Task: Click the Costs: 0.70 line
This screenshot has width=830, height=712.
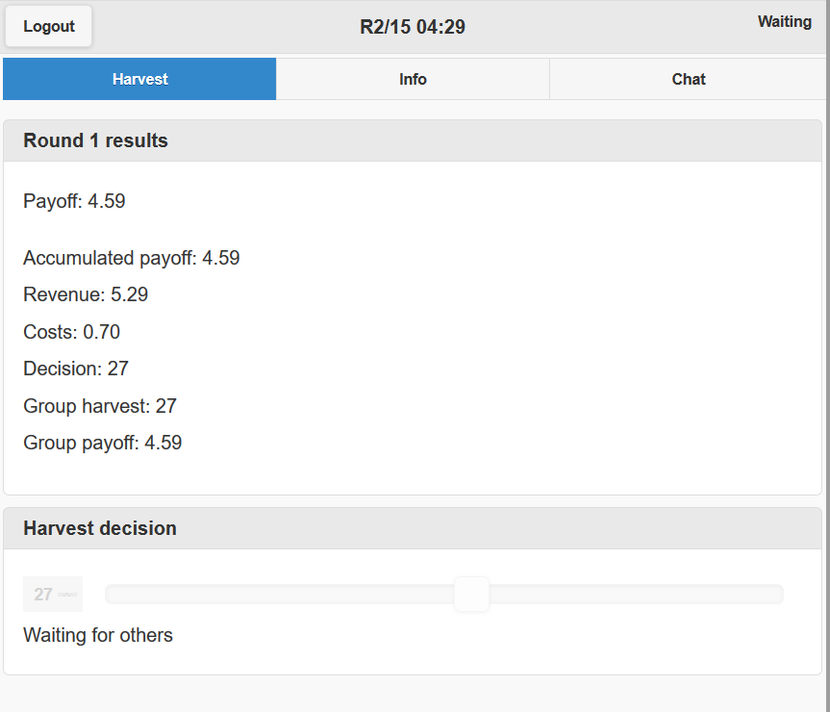Action: pyautogui.click(x=71, y=332)
